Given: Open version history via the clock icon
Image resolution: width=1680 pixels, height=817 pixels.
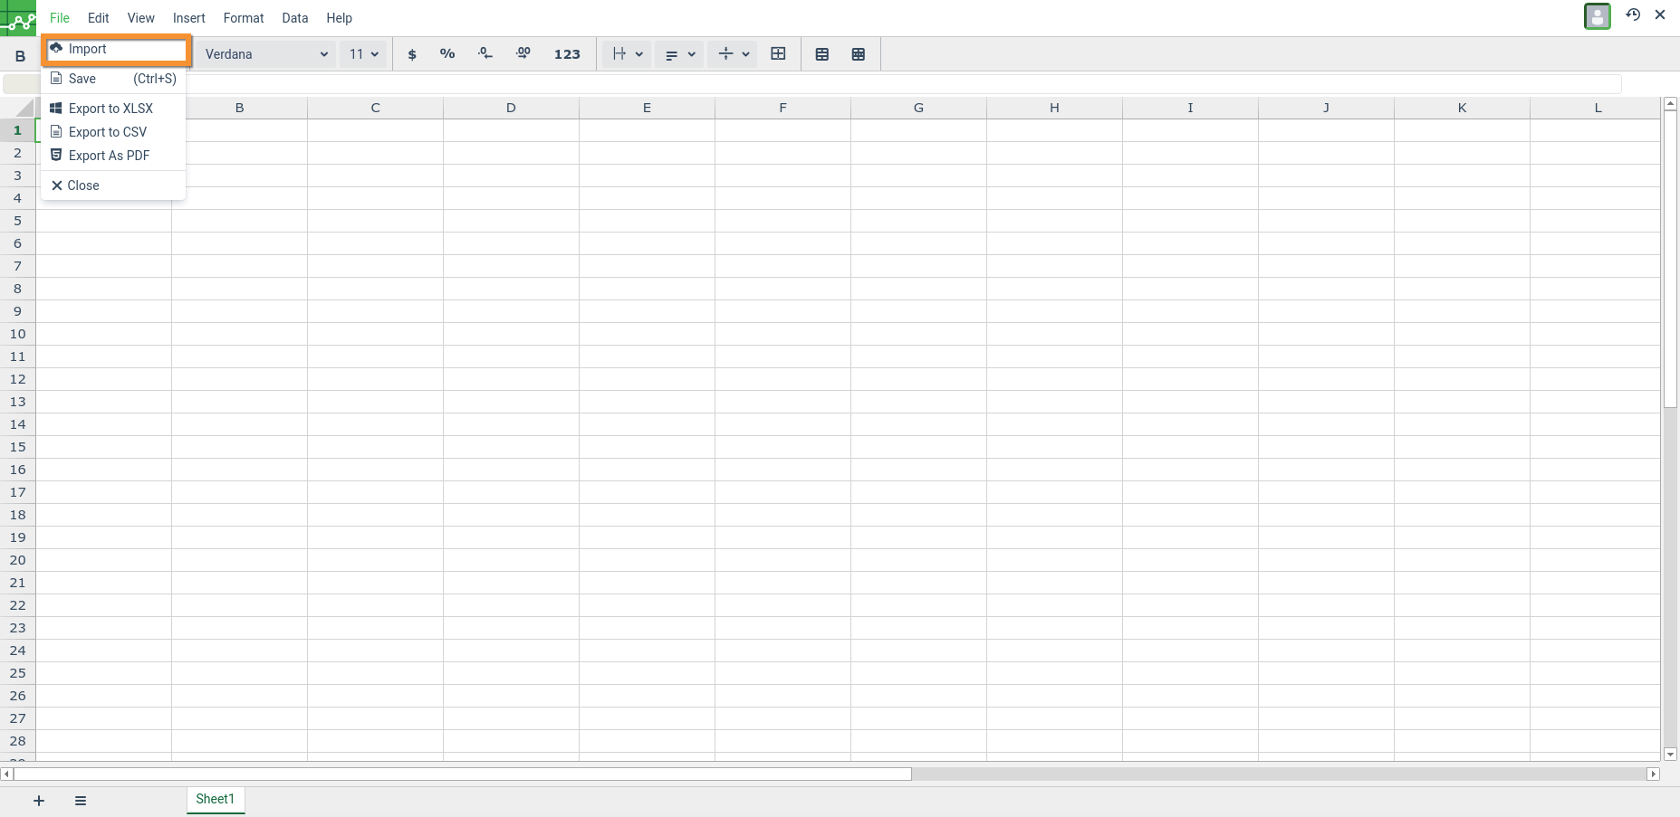Looking at the screenshot, I should tap(1633, 15).
